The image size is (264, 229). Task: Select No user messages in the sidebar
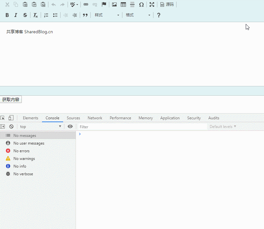coord(38,143)
